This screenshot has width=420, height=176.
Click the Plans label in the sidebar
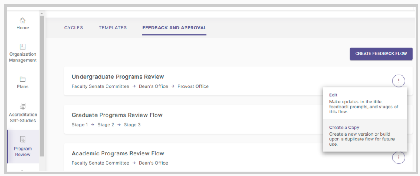point(23,86)
